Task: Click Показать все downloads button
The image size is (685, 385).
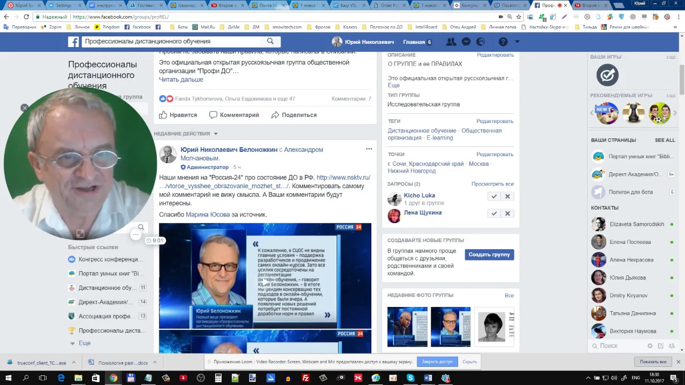Action: (x=653, y=361)
